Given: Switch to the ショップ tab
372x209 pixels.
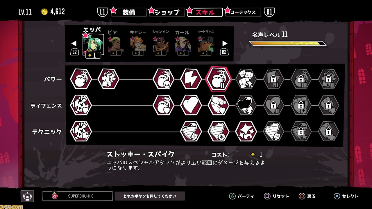Looking at the screenshot, I should click(x=167, y=12).
